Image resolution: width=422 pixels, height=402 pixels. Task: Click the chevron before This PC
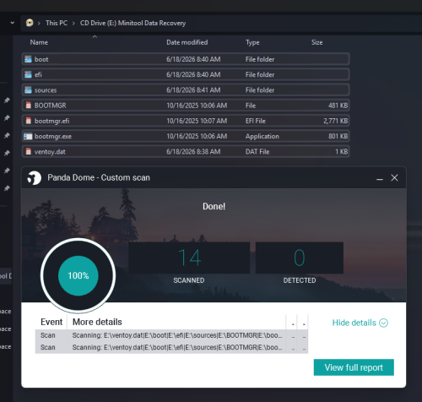pyautogui.click(x=39, y=23)
